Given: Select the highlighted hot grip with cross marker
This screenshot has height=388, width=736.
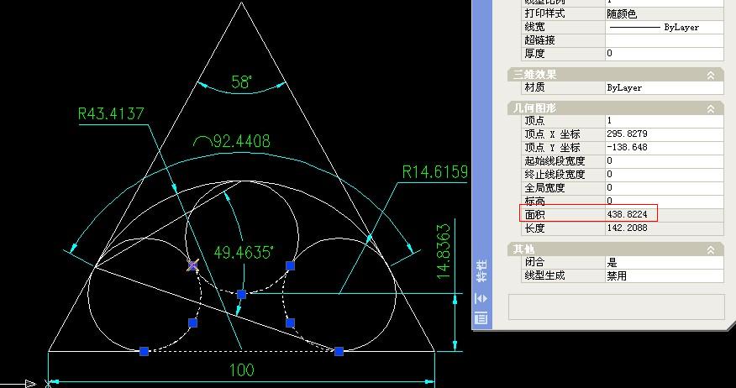Looking at the screenshot, I should [193, 265].
